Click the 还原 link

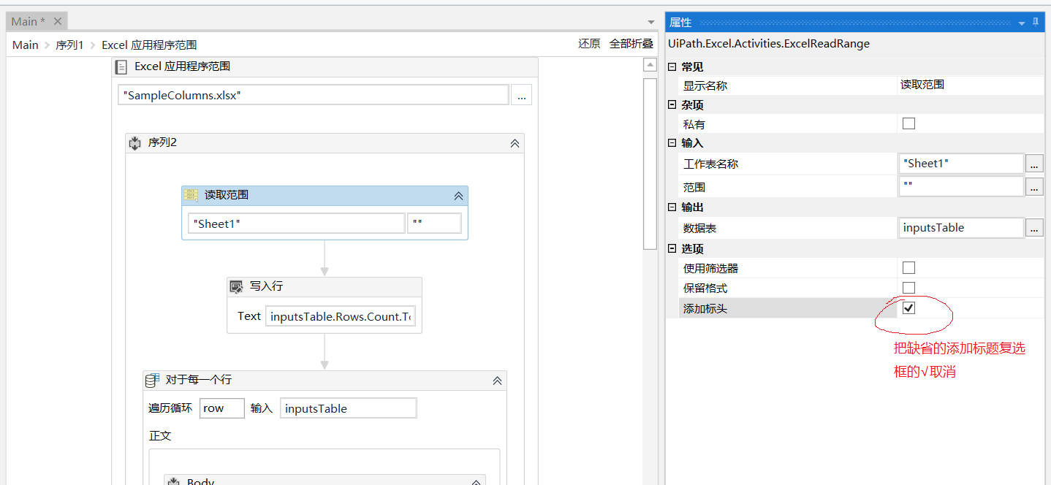coord(589,44)
